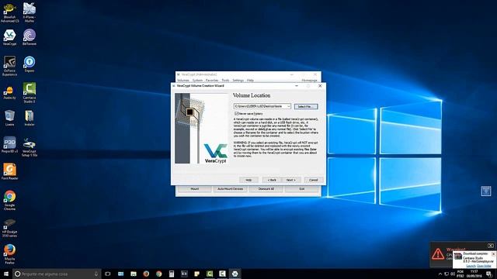Open the Camtasia Studio desktop shortcut

[x=30, y=93]
